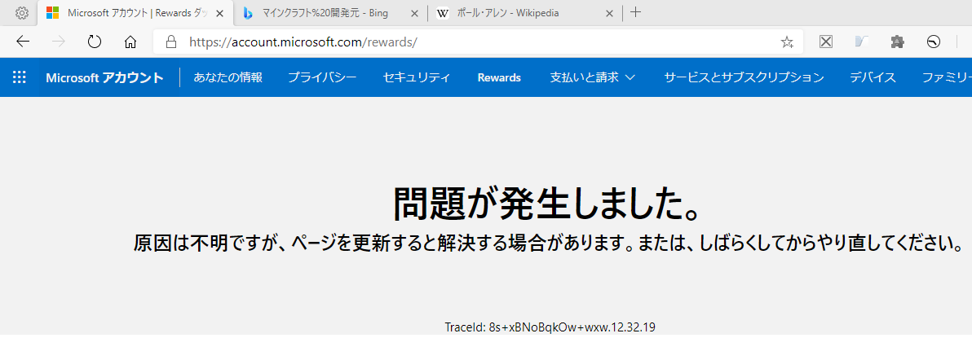Open Rewards in navigation bar
This screenshot has height=351, width=972.
pos(499,77)
